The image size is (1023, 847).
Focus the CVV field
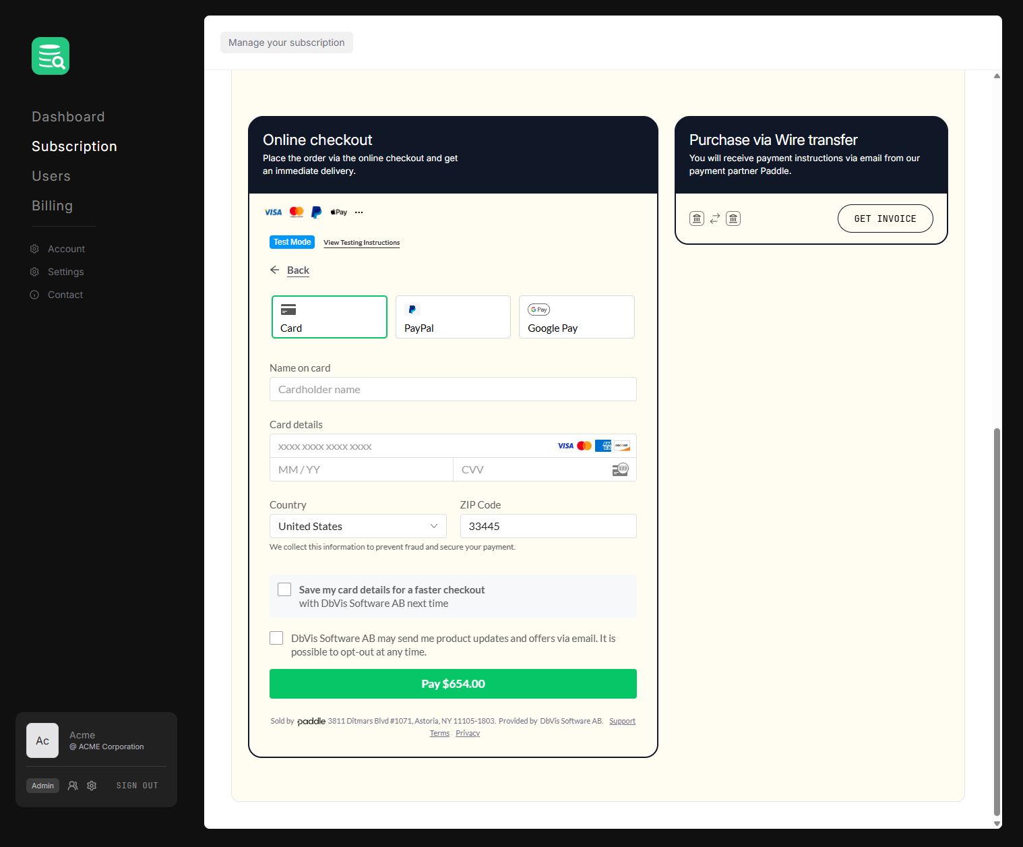(x=545, y=469)
